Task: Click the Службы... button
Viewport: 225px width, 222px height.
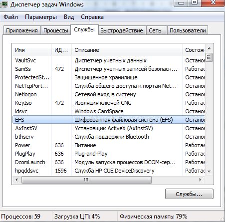Action: pyautogui.click(x=189, y=194)
